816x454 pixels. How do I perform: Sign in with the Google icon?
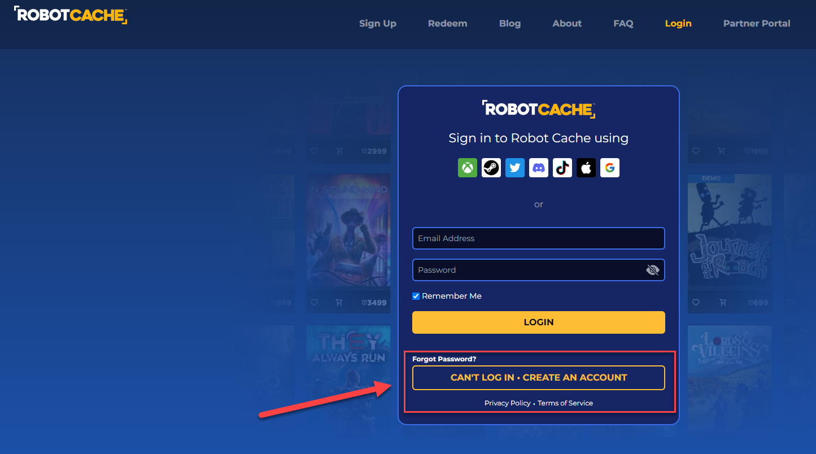(610, 168)
